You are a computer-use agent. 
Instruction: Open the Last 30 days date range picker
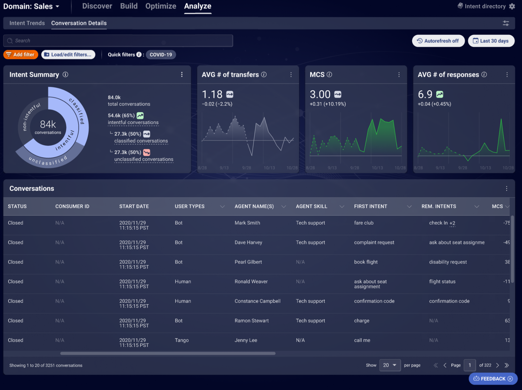pos(491,41)
